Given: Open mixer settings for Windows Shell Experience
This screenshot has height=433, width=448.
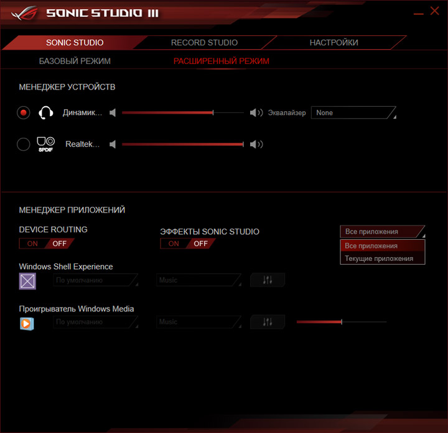Looking at the screenshot, I should pyautogui.click(x=268, y=280).
